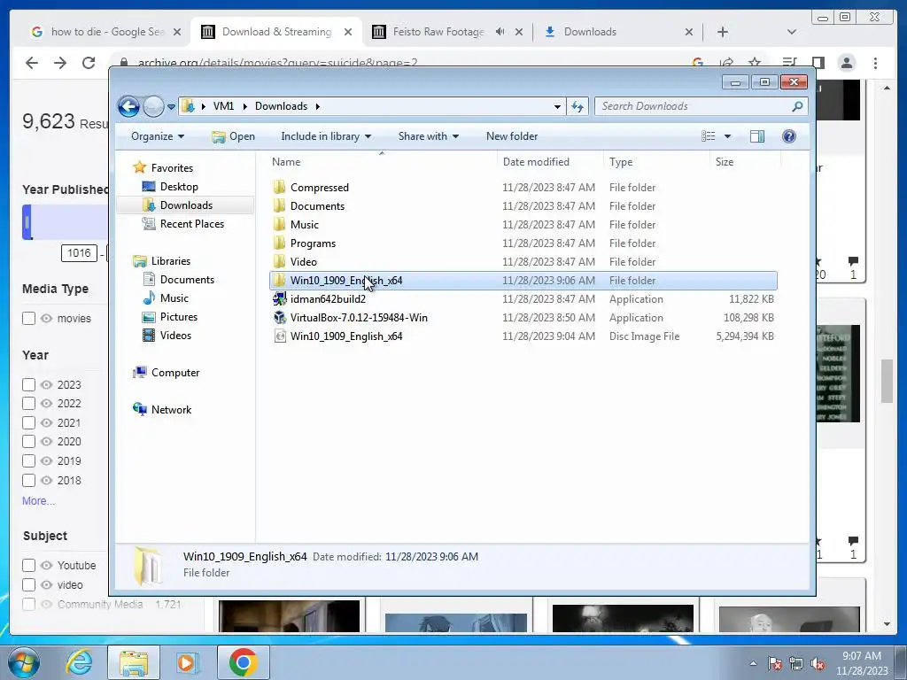Select the Compressed folder icon
907x680 pixels.
279,188
